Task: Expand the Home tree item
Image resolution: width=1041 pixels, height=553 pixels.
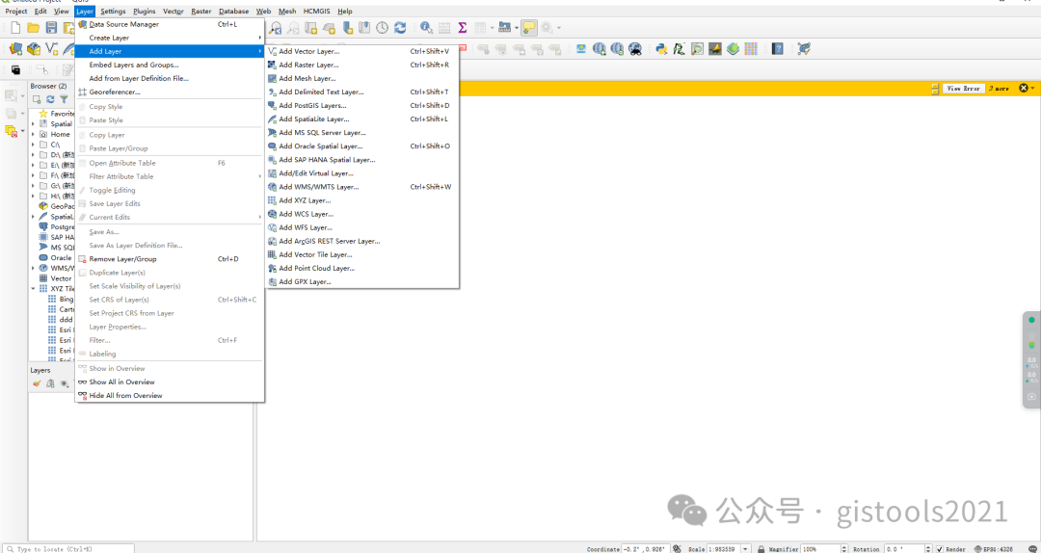Action: pos(33,134)
